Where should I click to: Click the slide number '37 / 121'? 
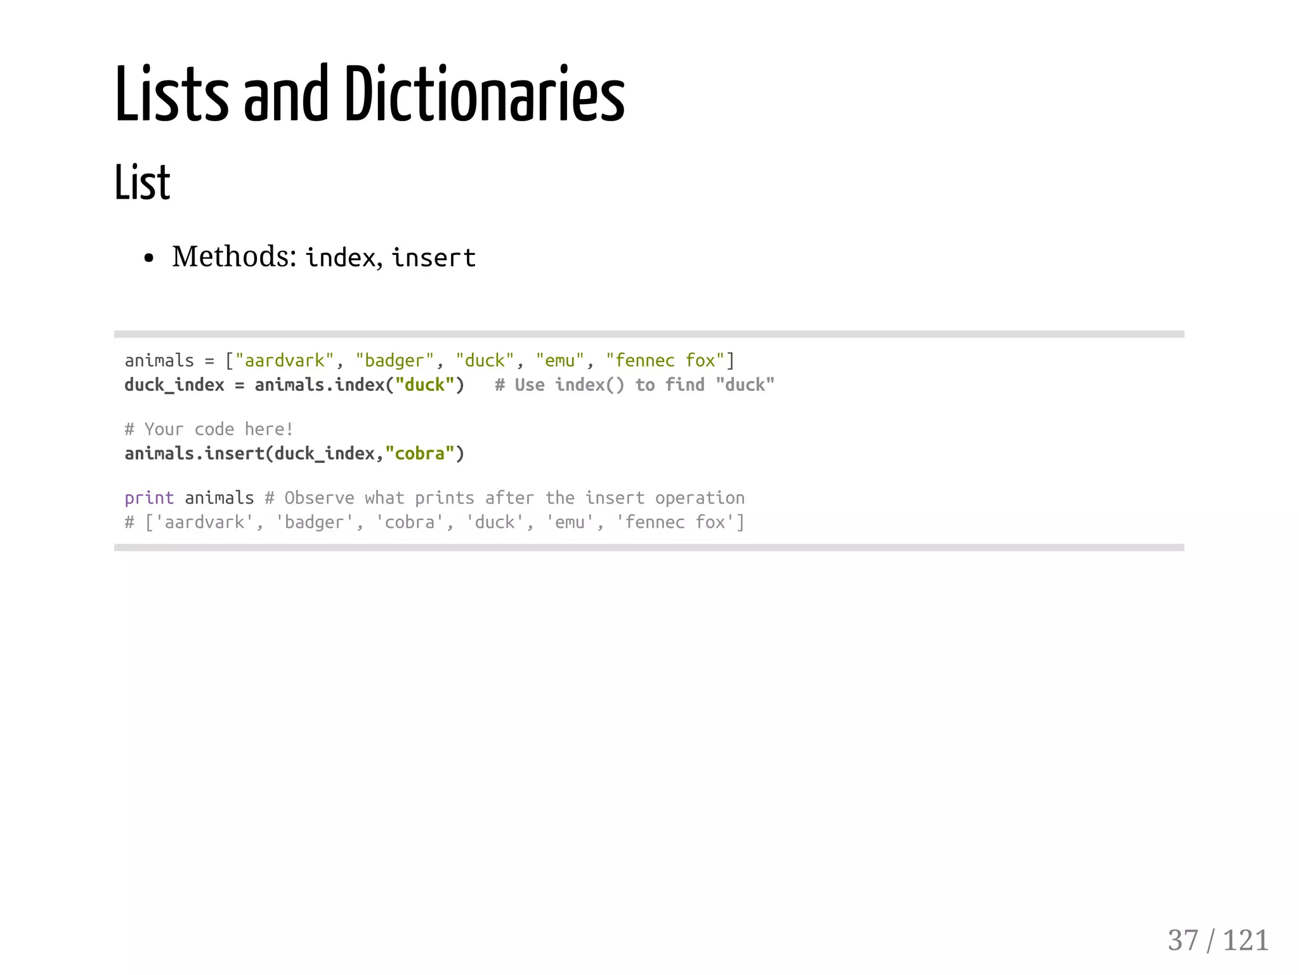[1217, 941]
